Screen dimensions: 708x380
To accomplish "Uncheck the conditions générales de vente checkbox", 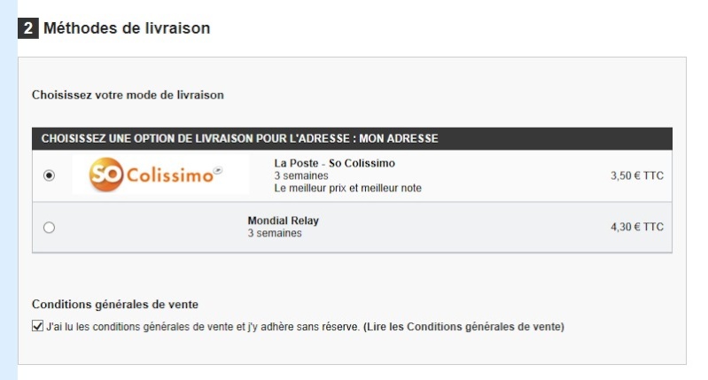I will [x=37, y=326].
